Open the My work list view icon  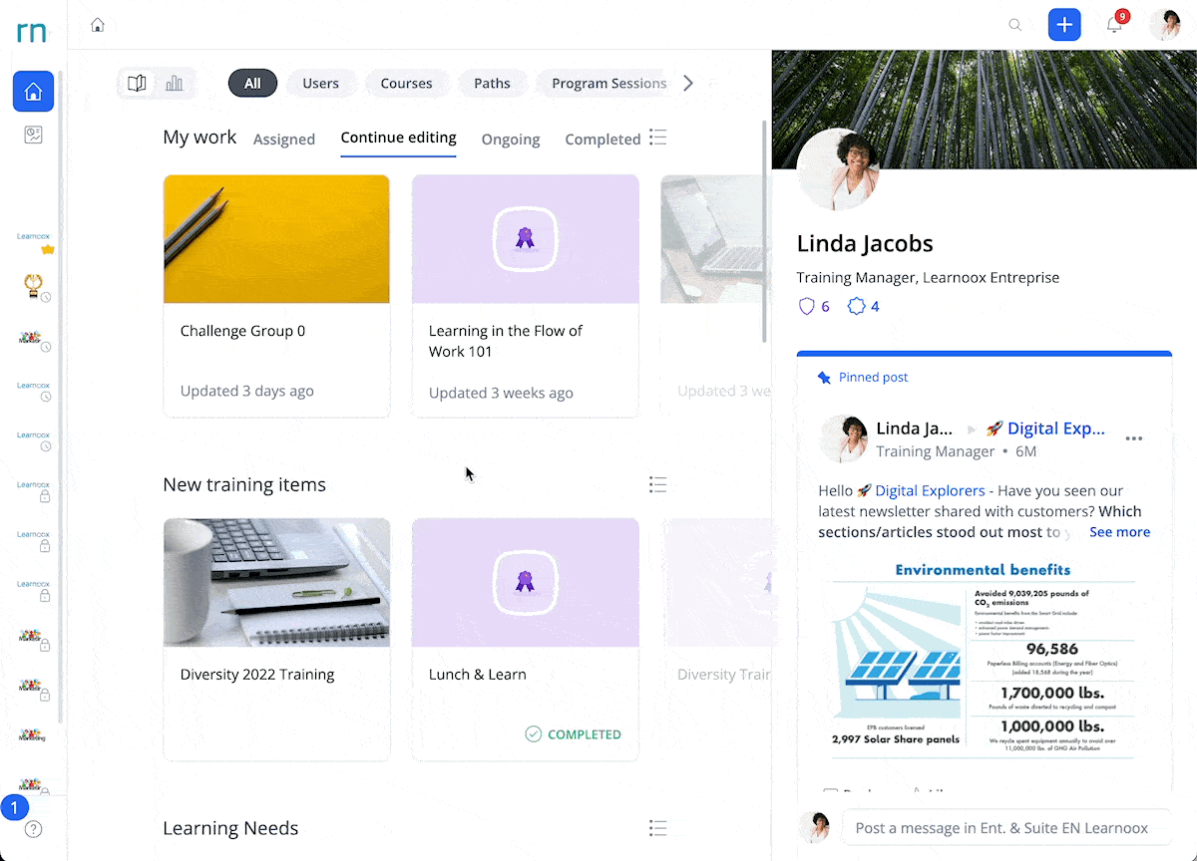(x=657, y=138)
